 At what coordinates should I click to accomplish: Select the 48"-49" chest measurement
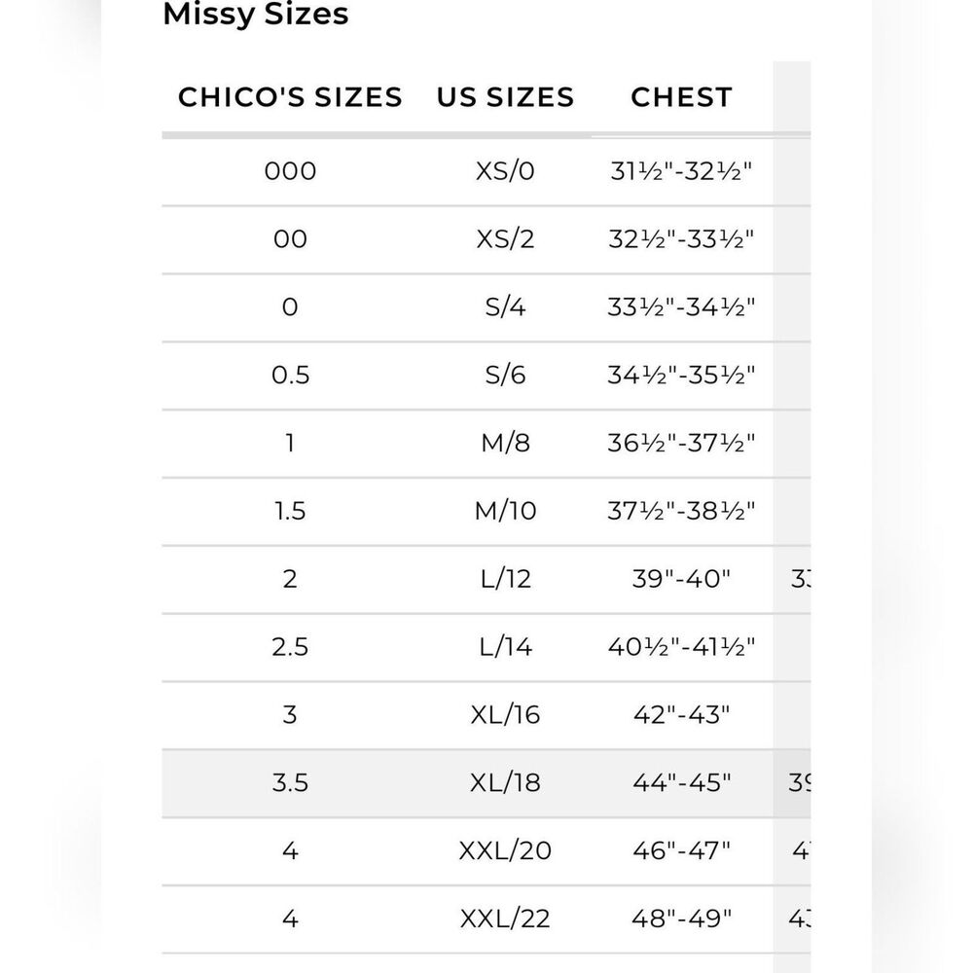[x=681, y=919]
